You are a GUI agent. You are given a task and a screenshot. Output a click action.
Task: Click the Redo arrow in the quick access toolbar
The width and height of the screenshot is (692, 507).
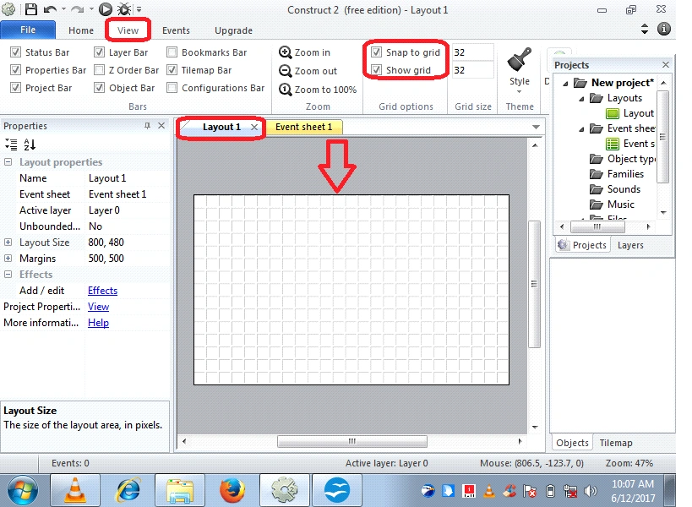point(77,9)
